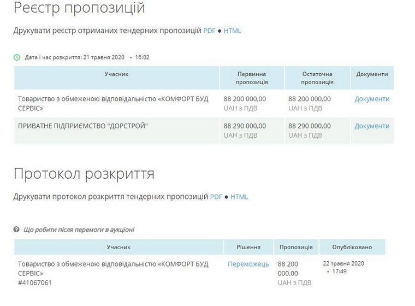Click the Документи column header
This screenshot has height=306, width=415.
tap(372, 74)
